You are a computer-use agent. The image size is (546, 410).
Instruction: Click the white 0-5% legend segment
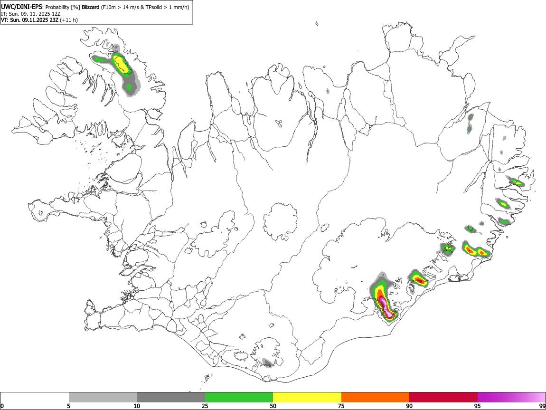coord(35,398)
